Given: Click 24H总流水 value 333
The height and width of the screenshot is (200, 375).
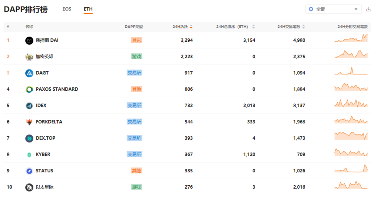Looking at the screenshot, I should 251,122.
